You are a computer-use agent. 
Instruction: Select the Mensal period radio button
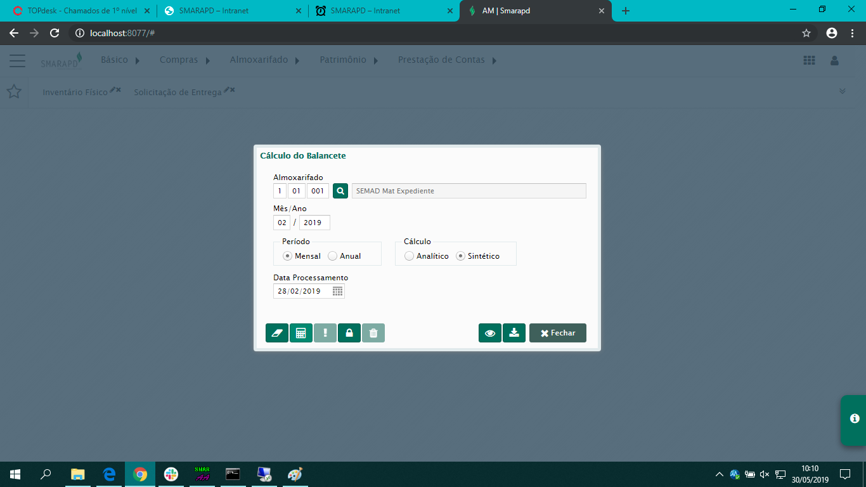coord(288,256)
